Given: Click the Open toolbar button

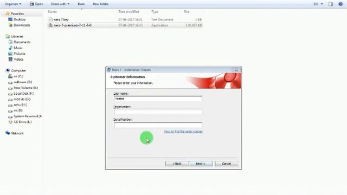Looking at the screenshot, I should click(x=36, y=4).
